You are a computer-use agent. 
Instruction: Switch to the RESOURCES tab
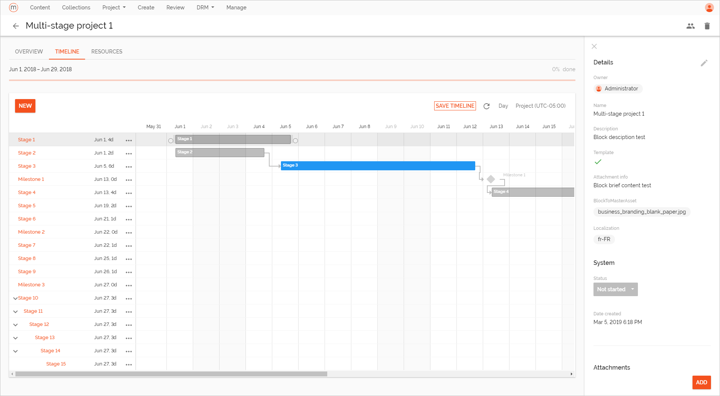click(107, 51)
